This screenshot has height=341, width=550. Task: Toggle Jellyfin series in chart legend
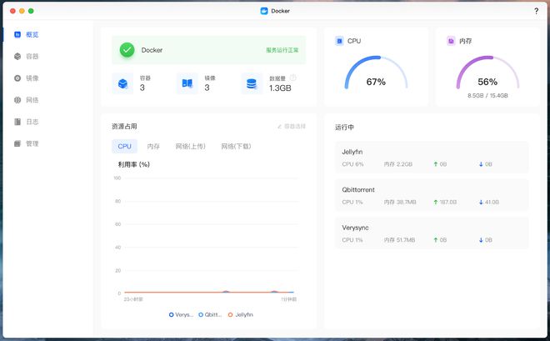click(x=241, y=314)
